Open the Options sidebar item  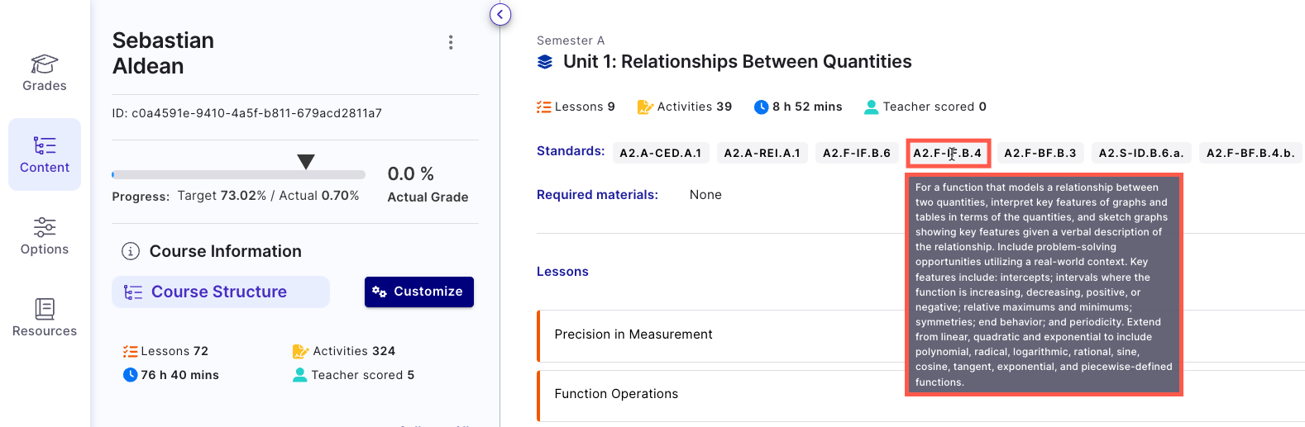click(x=45, y=236)
